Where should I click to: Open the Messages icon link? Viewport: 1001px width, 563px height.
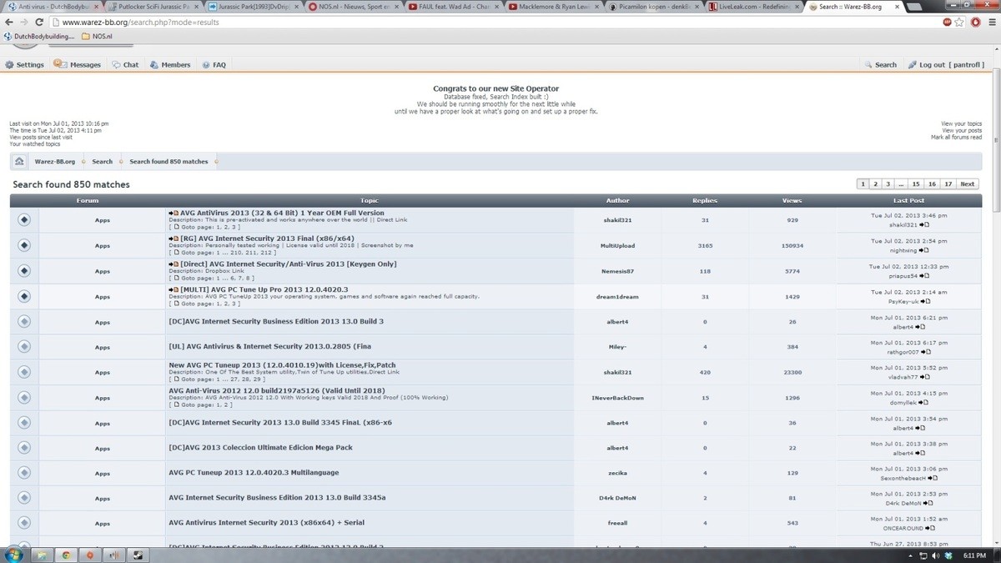(x=59, y=64)
